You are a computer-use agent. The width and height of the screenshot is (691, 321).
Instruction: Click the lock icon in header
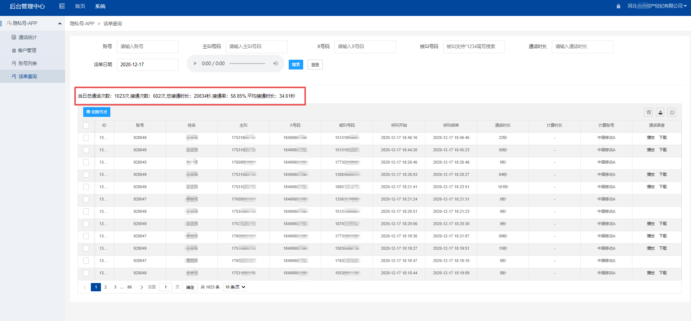click(618, 6)
